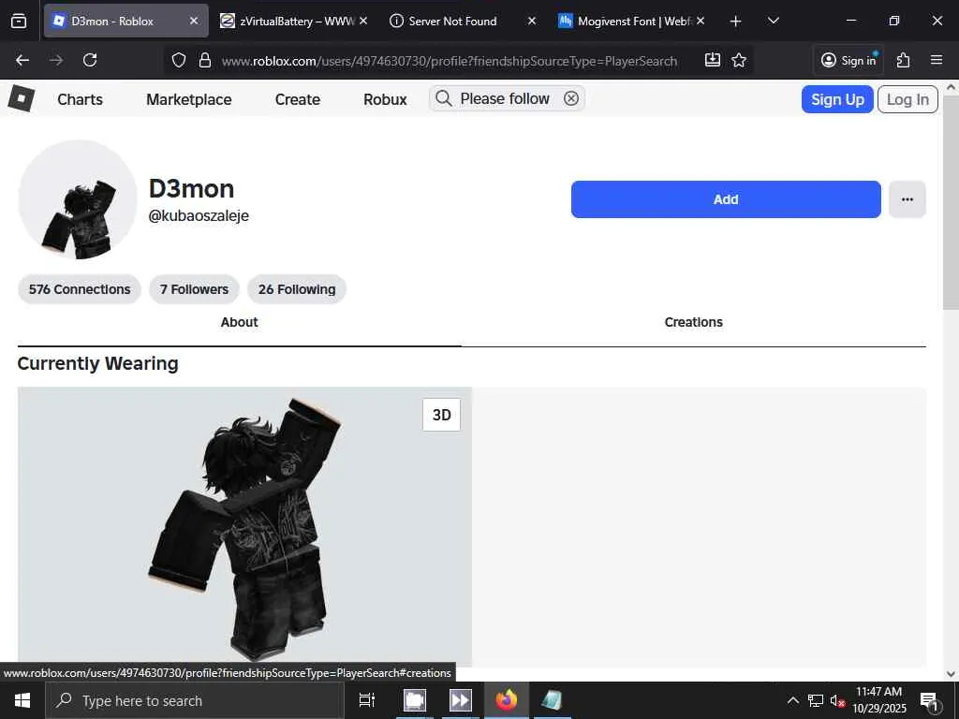Open the Charts navigation item
Image resolution: width=959 pixels, height=719 pixels.
click(81, 99)
